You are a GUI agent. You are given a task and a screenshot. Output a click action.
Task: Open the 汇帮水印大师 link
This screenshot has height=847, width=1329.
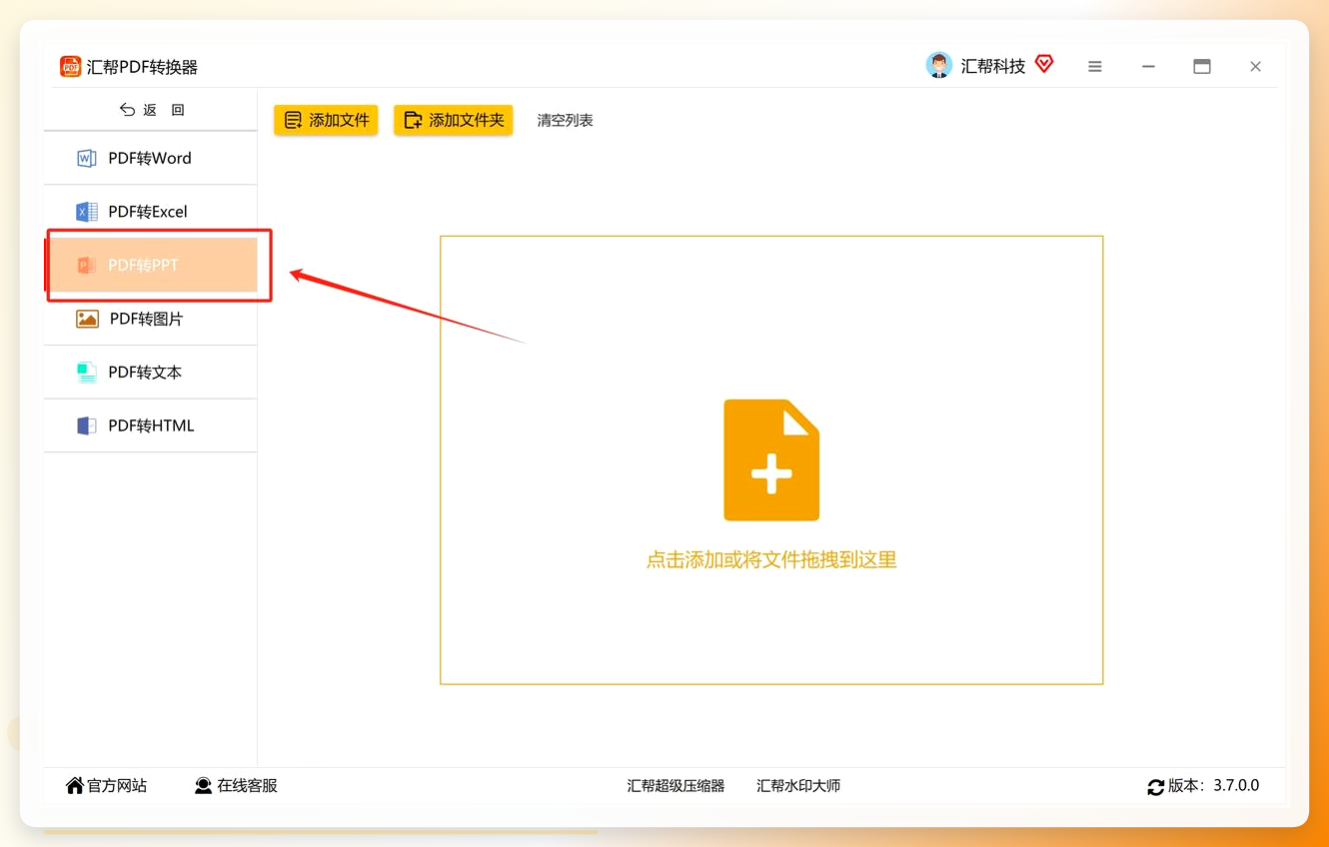[x=798, y=786]
